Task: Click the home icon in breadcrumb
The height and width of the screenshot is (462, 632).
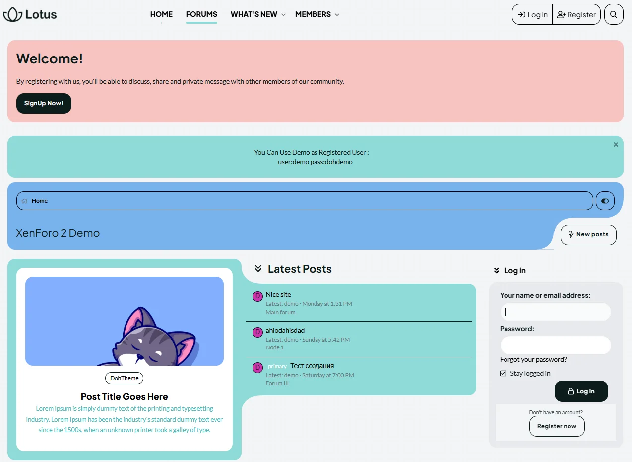Action: (24, 201)
